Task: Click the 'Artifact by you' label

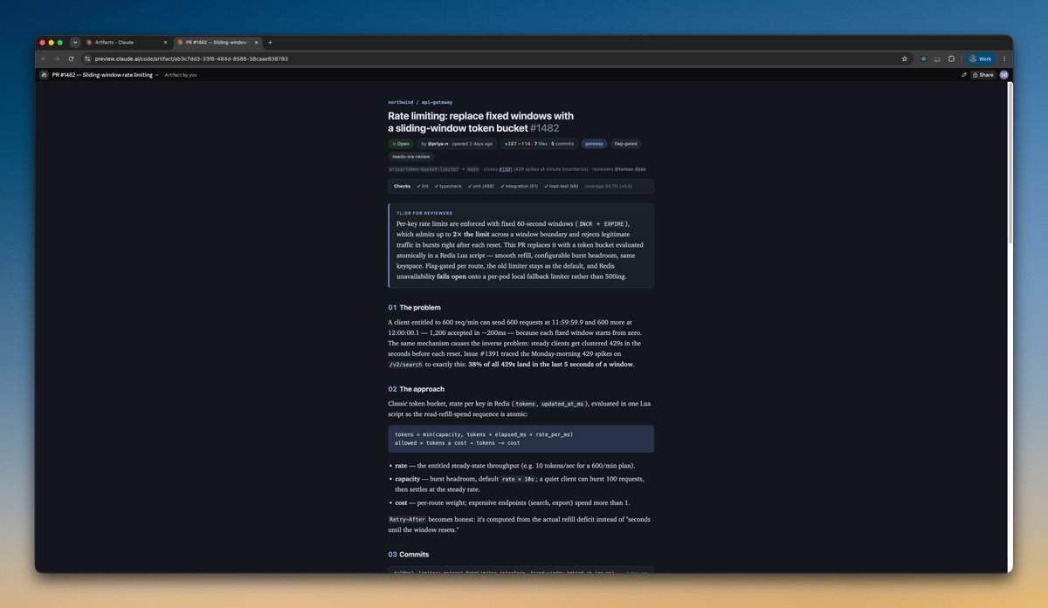Action: tap(181, 75)
